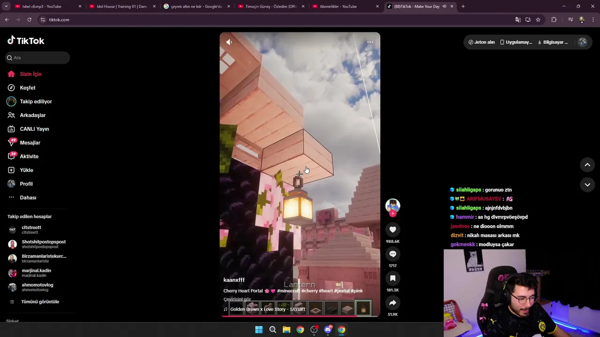The width and height of the screenshot is (600, 337).
Task: Open Arkadaşlar page
Action: pos(32,115)
